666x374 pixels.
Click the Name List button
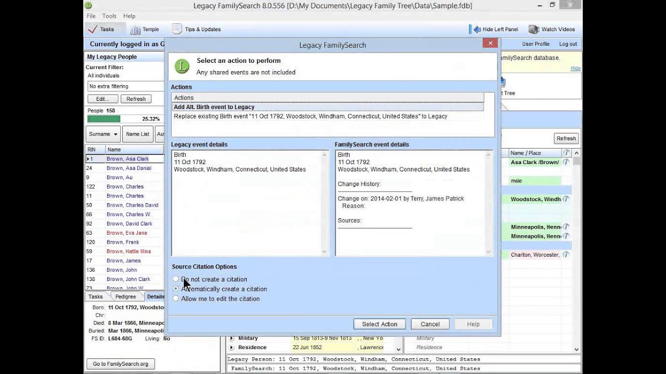click(x=137, y=134)
